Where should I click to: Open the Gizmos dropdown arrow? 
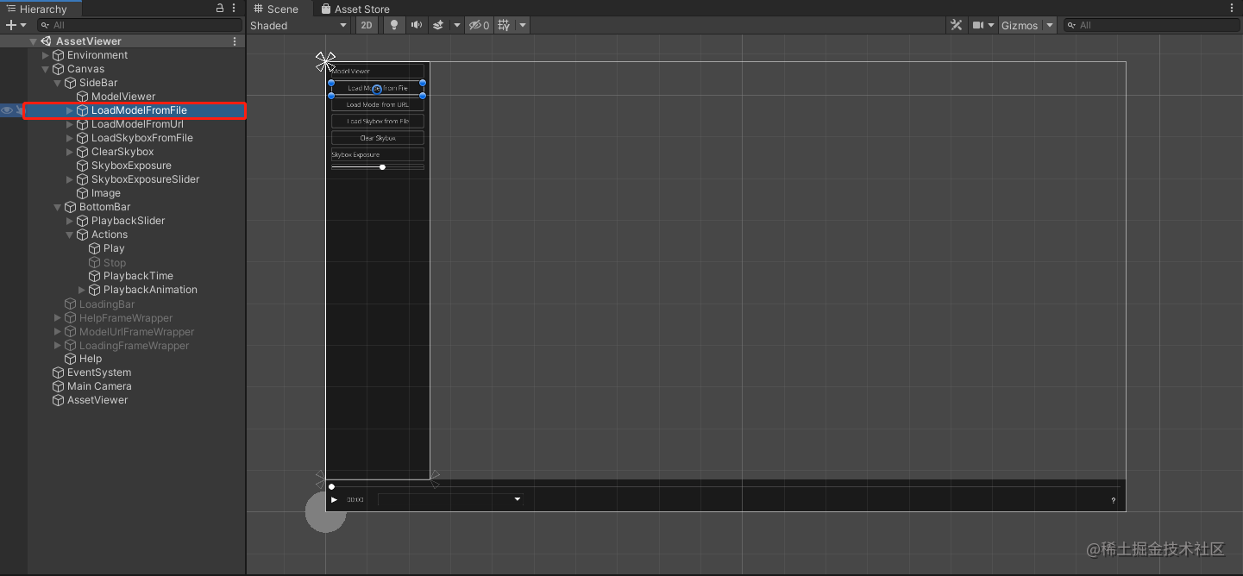[x=1050, y=25]
